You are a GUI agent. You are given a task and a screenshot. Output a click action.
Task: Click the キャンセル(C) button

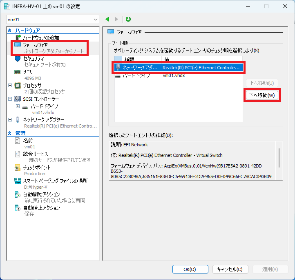[230, 269]
